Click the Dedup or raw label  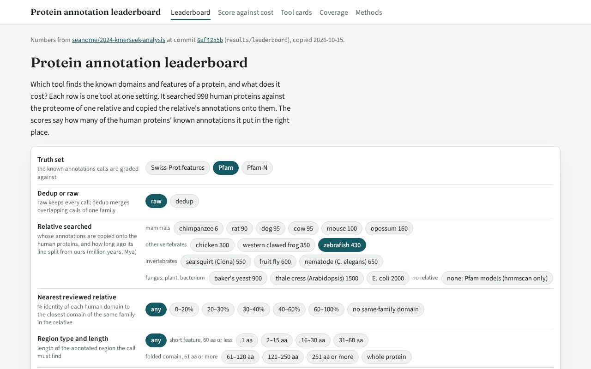(x=58, y=193)
